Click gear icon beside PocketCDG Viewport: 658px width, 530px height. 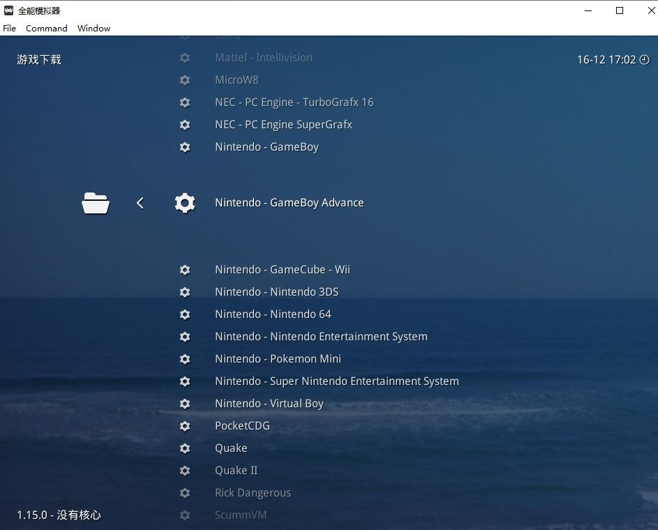tap(185, 426)
